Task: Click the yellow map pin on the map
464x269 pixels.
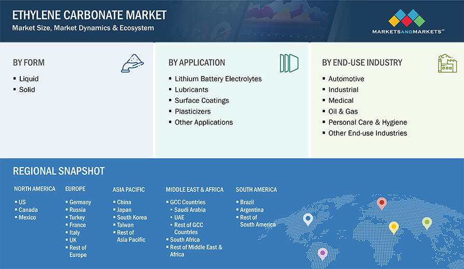Action: (x=393, y=227)
